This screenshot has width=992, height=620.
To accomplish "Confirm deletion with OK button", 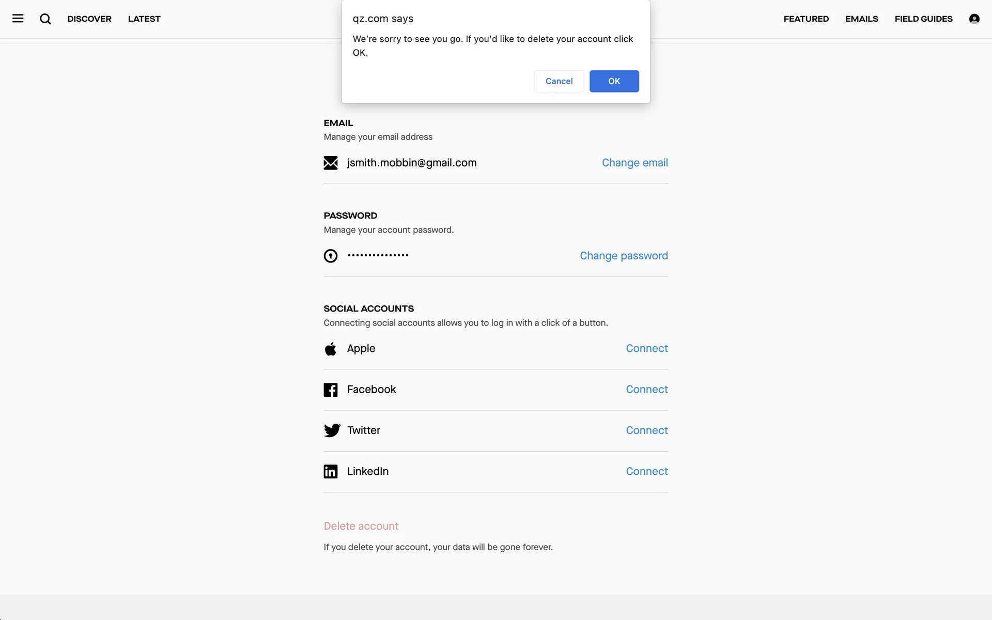I will (x=614, y=81).
